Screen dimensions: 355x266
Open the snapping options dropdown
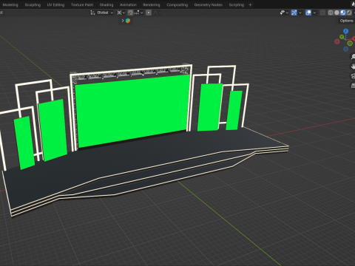tap(139, 13)
